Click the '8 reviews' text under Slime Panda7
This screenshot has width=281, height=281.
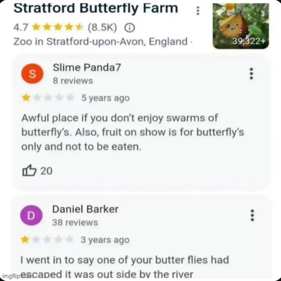click(73, 81)
